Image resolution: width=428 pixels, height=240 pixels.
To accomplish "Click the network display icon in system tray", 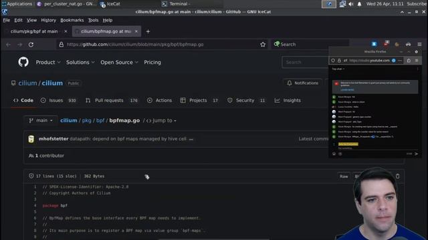I will [342, 4].
